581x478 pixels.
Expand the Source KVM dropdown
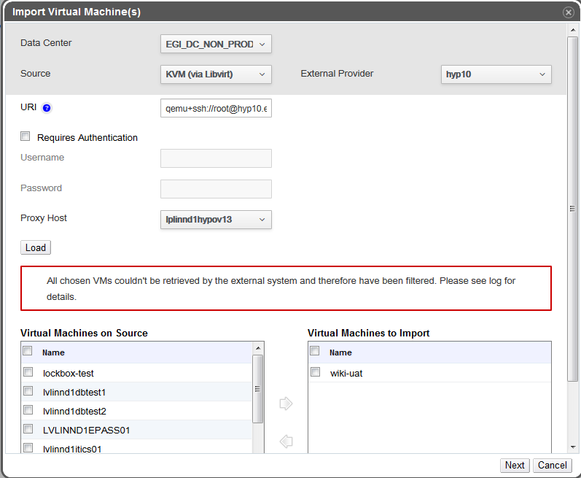[216, 74]
